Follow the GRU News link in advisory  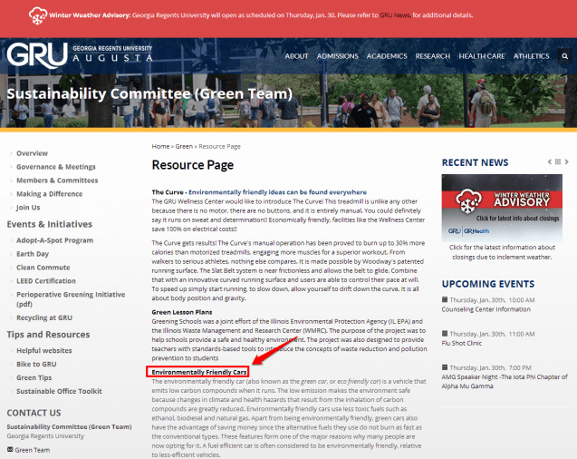(x=390, y=15)
